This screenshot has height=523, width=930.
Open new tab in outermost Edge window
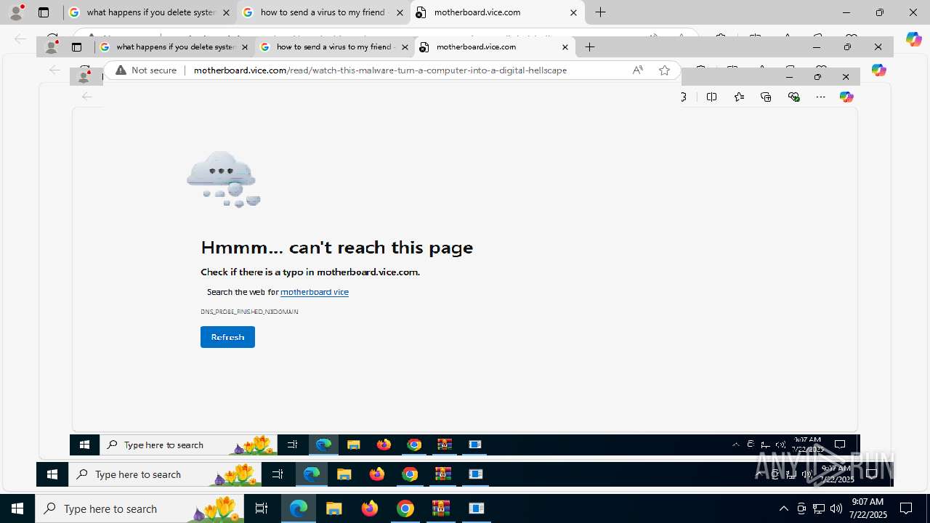601,12
